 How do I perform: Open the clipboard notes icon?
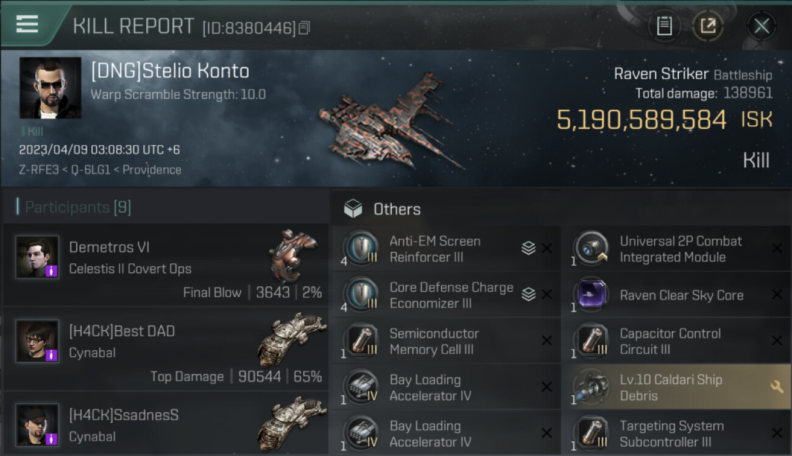click(664, 26)
